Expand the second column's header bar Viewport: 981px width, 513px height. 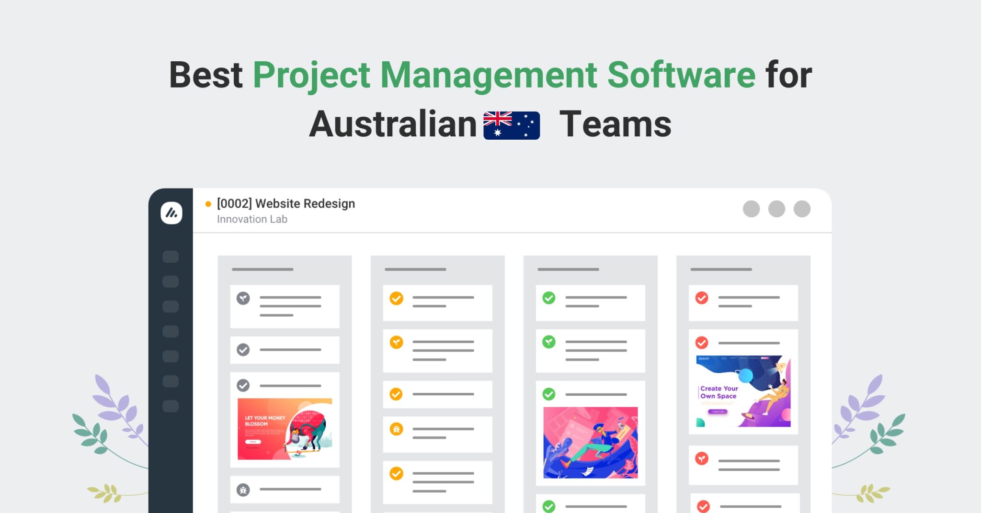416,269
